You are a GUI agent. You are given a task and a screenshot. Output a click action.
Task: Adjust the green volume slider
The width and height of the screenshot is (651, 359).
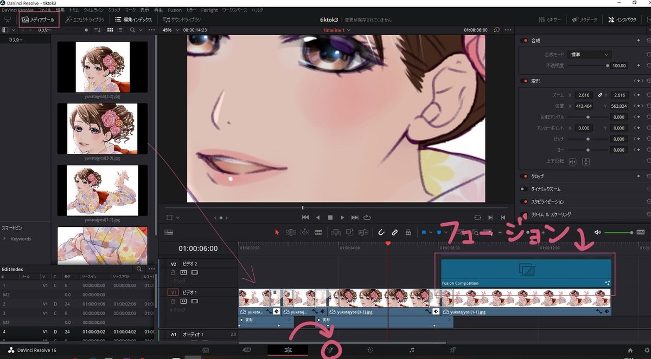(x=619, y=232)
